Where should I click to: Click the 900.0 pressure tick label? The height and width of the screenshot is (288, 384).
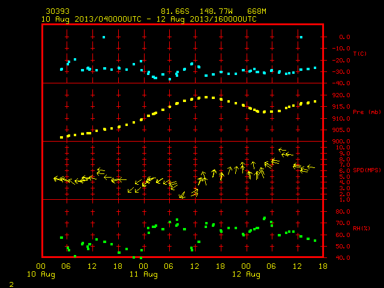tap(341, 142)
